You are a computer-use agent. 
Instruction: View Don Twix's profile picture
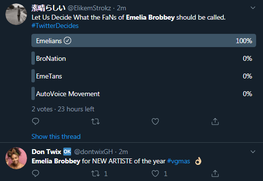pyautogui.click(x=16, y=158)
